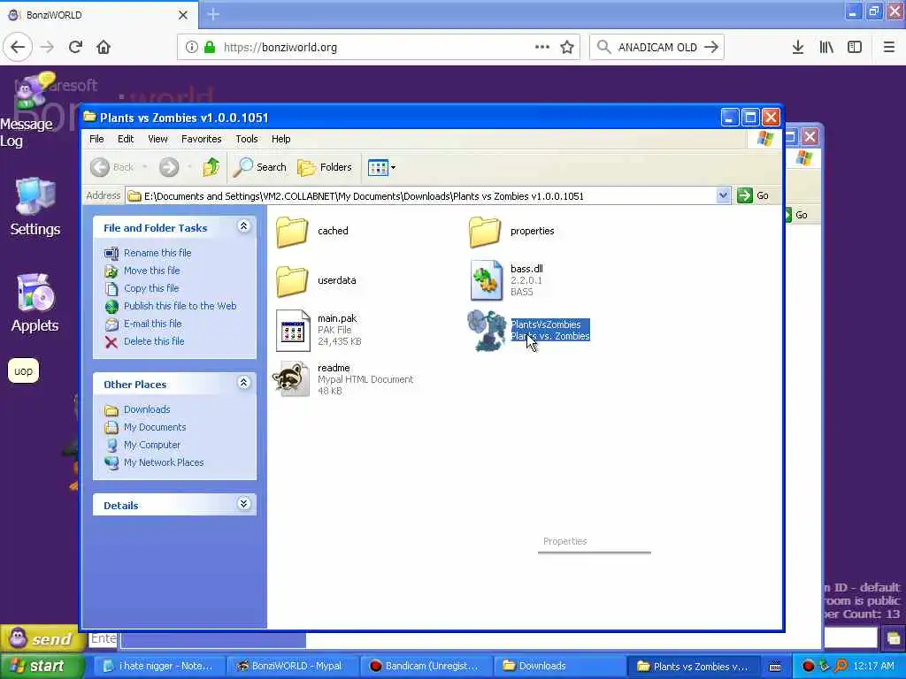The image size is (906, 679).
Task: Open the properties folder
Action: point(485,231)
